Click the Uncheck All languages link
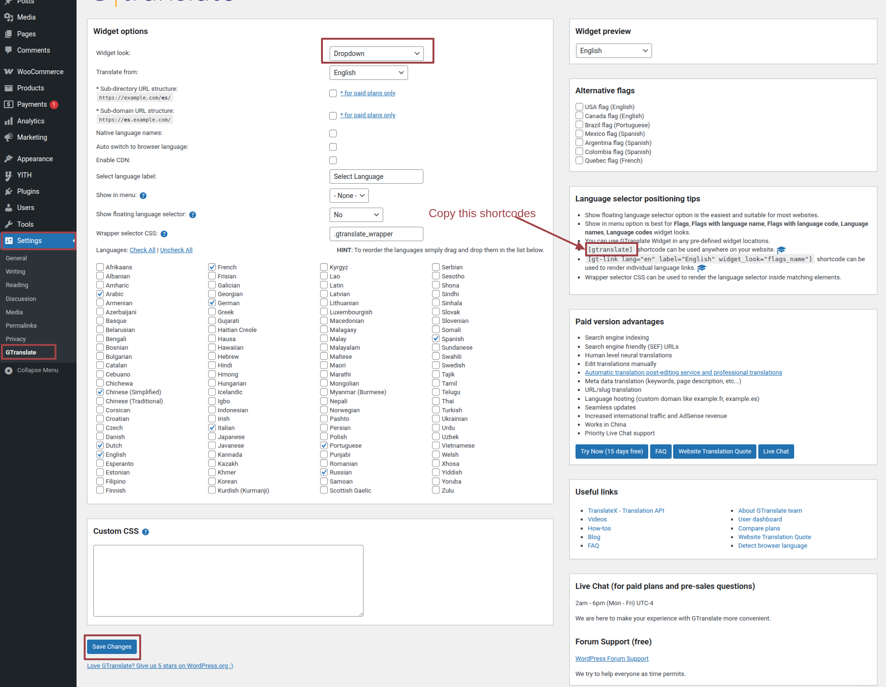 click(x=176, y=250)
